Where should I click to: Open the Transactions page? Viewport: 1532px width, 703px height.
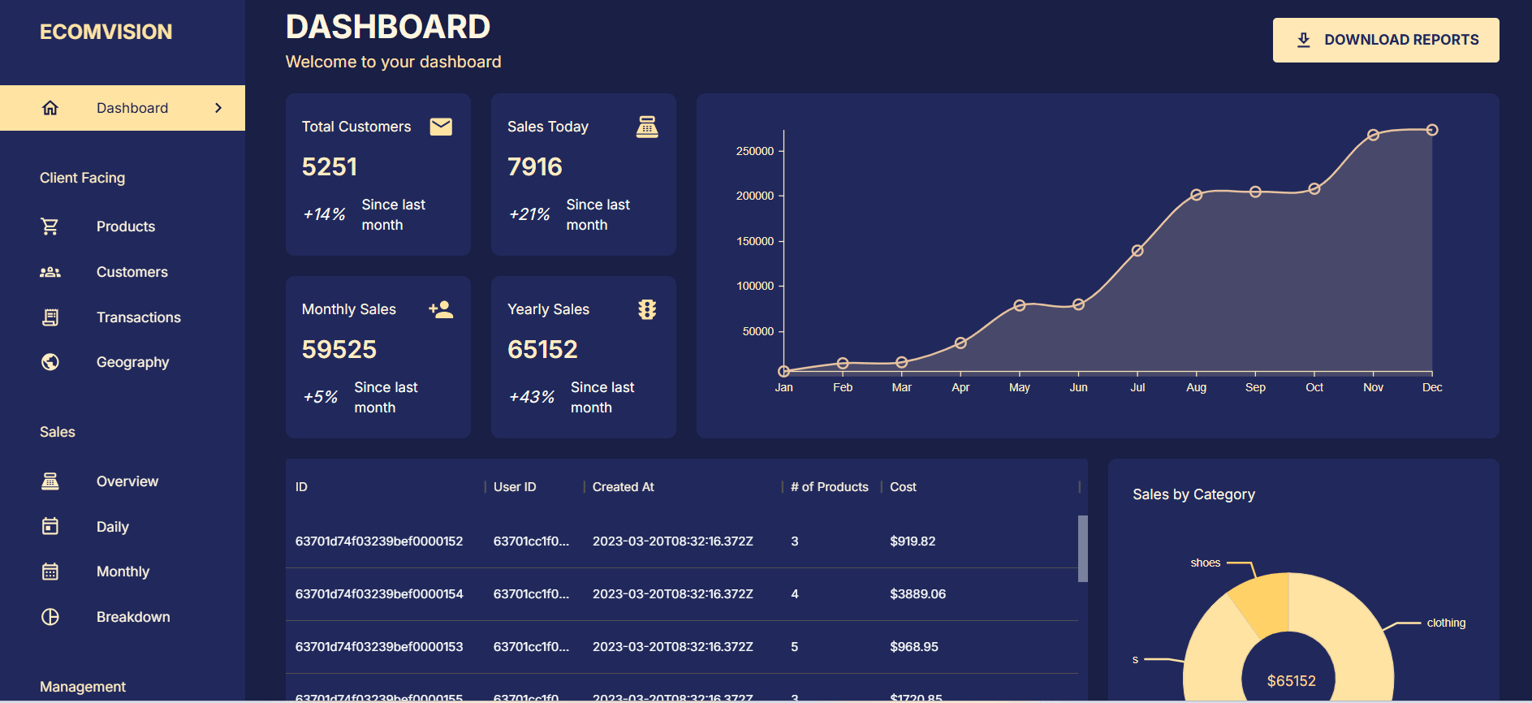tap(123, 317)
